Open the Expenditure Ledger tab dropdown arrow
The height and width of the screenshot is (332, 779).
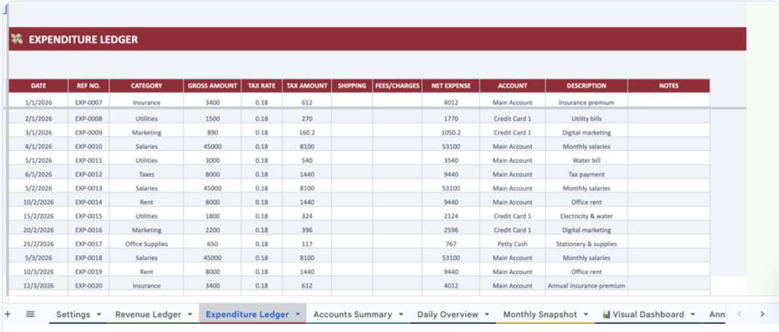point(298,315)
